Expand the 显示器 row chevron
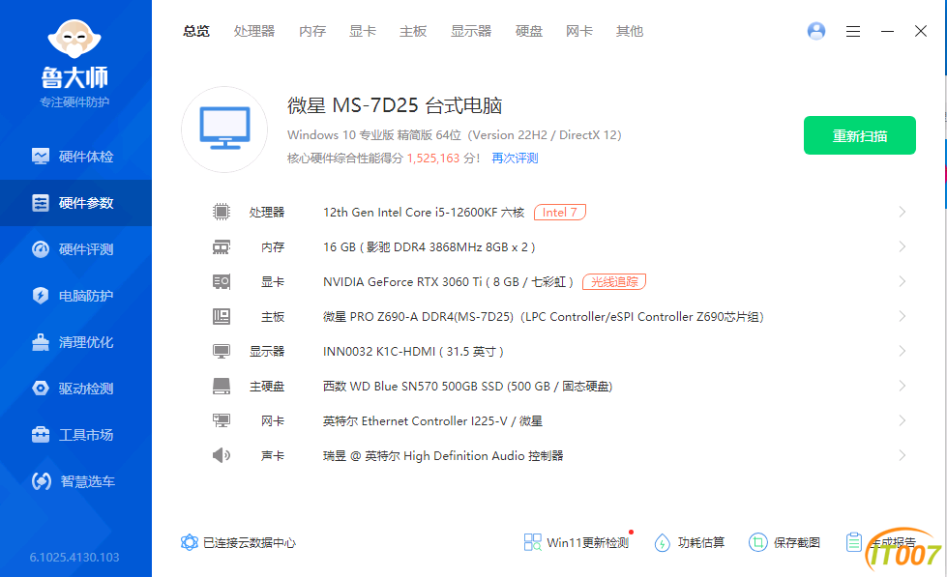The image size is (947, 577). coord(903,351)
